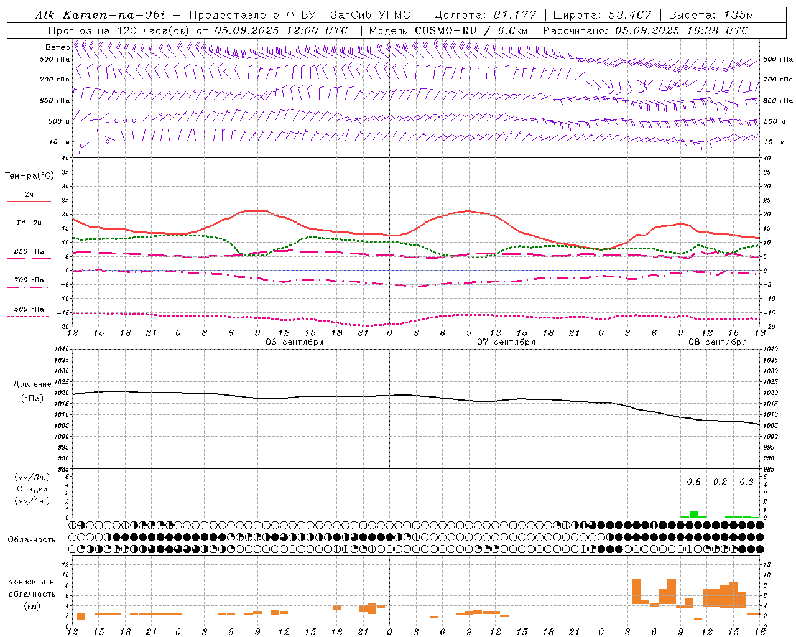Image resolution: width=796 pixels, height=637 pixels.
Task: Click the '500 гПа' temperature legend entry
Action: [29, 309]
